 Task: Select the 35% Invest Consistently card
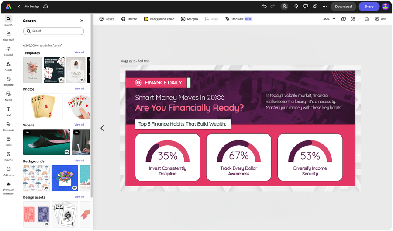[x=167, y=157]
